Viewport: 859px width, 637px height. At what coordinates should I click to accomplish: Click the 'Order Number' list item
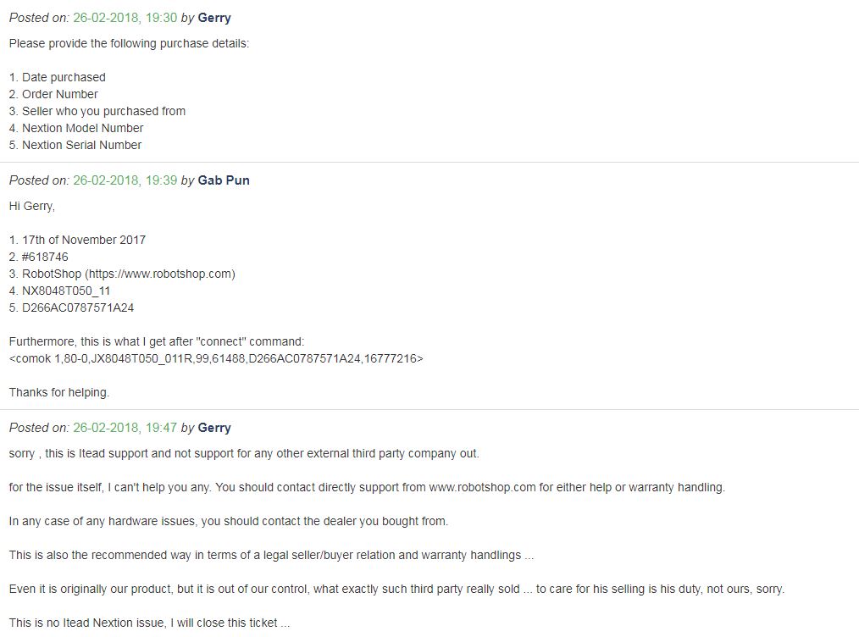[53, 94]
